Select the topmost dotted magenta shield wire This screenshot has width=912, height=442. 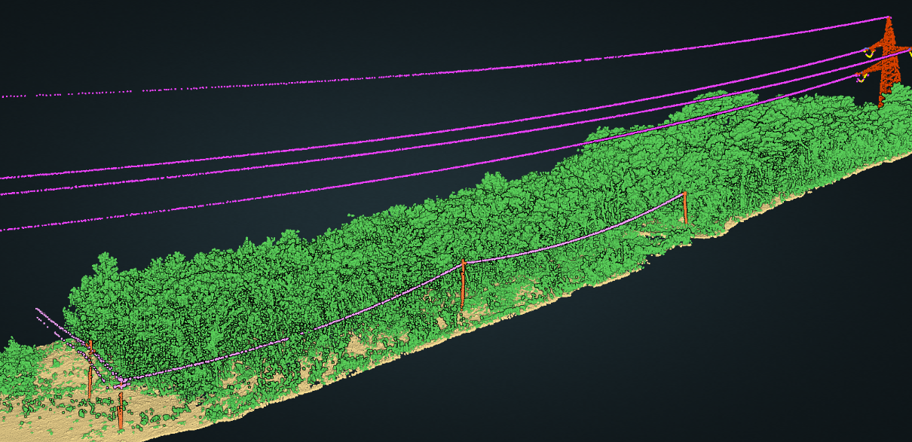pyautogui.click(x=445, y=72)
